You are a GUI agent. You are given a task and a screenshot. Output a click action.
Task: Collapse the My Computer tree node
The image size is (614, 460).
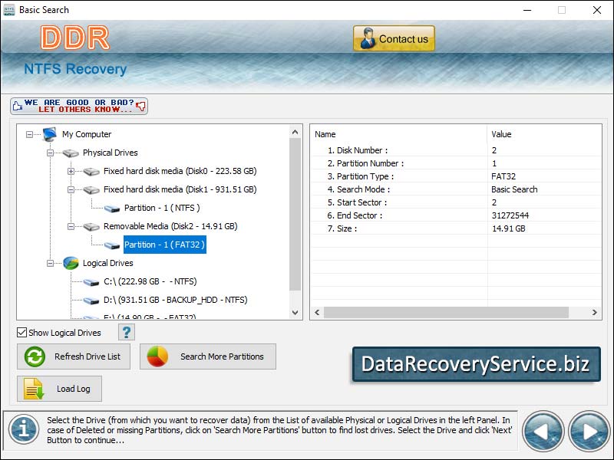28,134
